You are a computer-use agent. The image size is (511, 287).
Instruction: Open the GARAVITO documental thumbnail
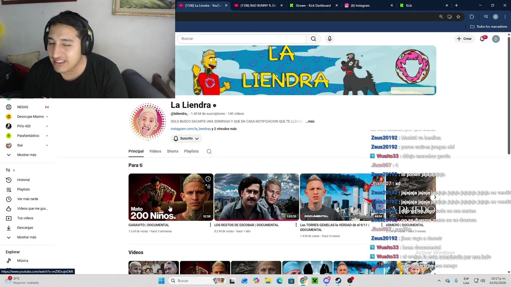171,197
